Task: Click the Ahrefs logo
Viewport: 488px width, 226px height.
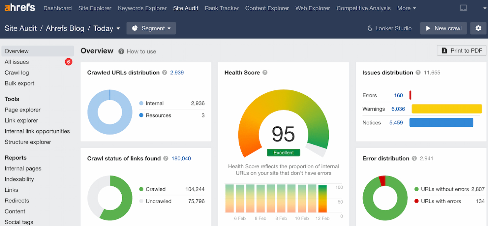Action: pyautogui.click(x=20, y=7)
